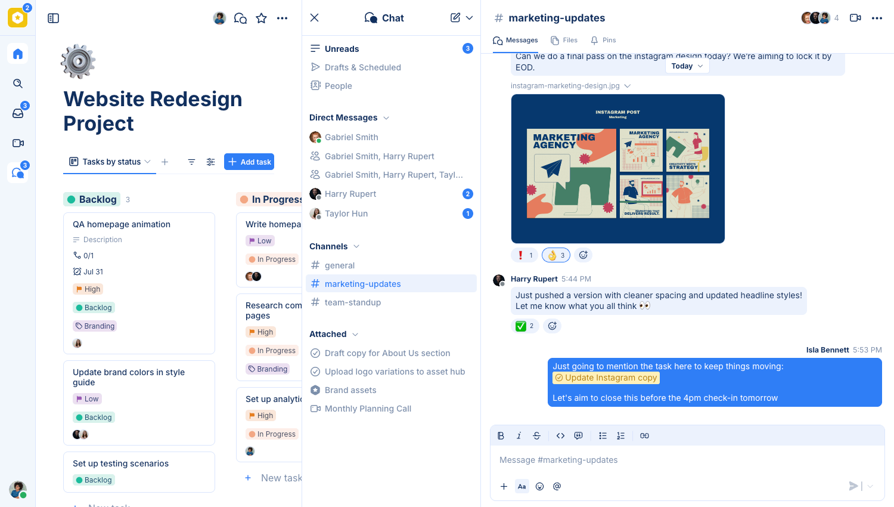The image size is (894, 507).
Task: Apply italic formatting in message editor
Action: 519,436
